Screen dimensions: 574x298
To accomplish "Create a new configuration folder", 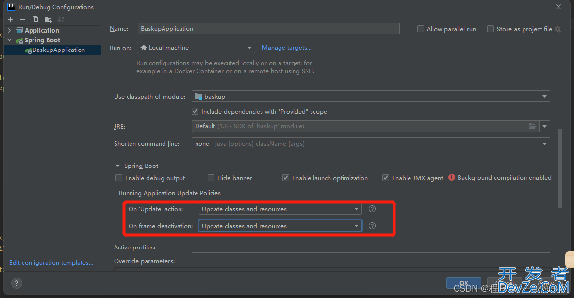I will [x=49, y=19].
